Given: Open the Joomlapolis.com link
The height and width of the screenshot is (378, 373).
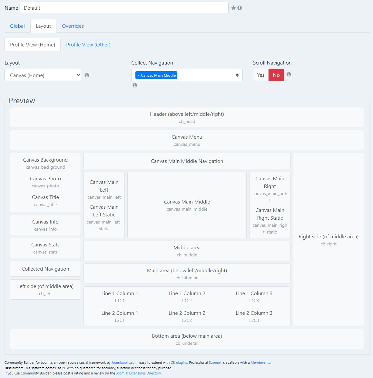Looking at the screenshot, I should tap(124, 363).
